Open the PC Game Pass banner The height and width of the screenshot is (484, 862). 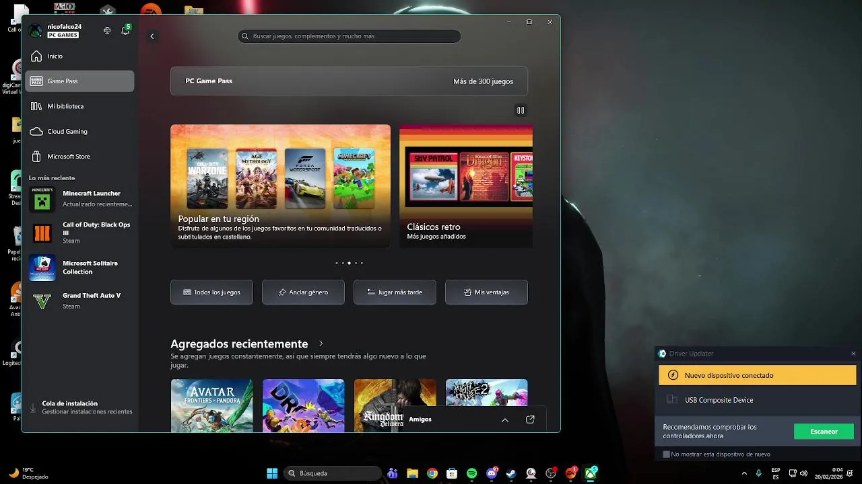(349, 81)
